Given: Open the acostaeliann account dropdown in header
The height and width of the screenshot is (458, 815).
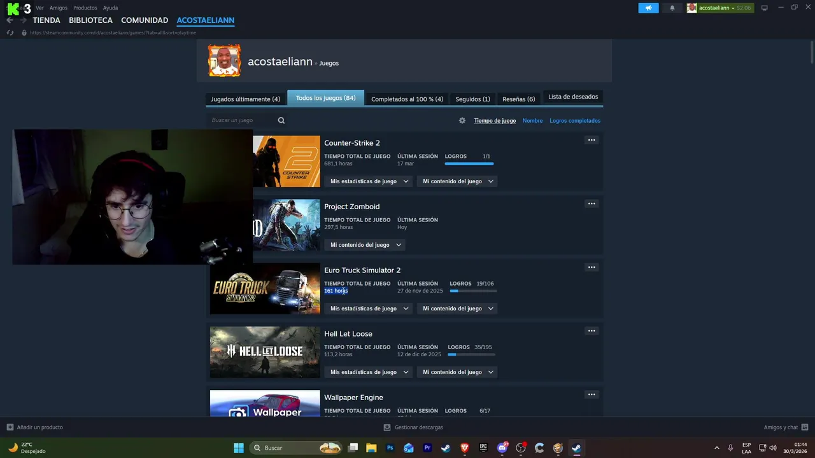Looking at the screenshot, I should tap(719, 8).
